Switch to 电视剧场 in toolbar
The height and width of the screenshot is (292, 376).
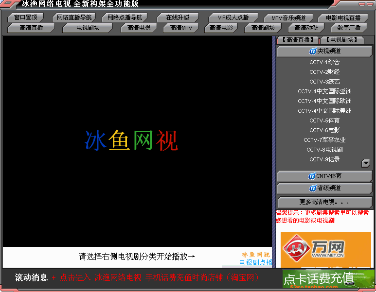[x=88, y=28]
